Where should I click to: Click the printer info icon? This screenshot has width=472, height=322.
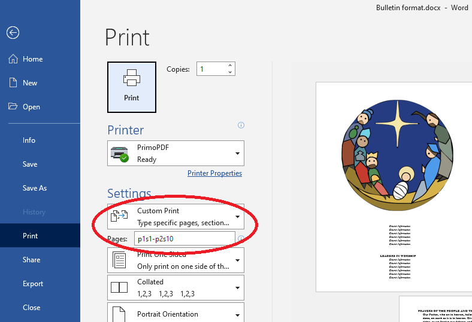point(241,125)
